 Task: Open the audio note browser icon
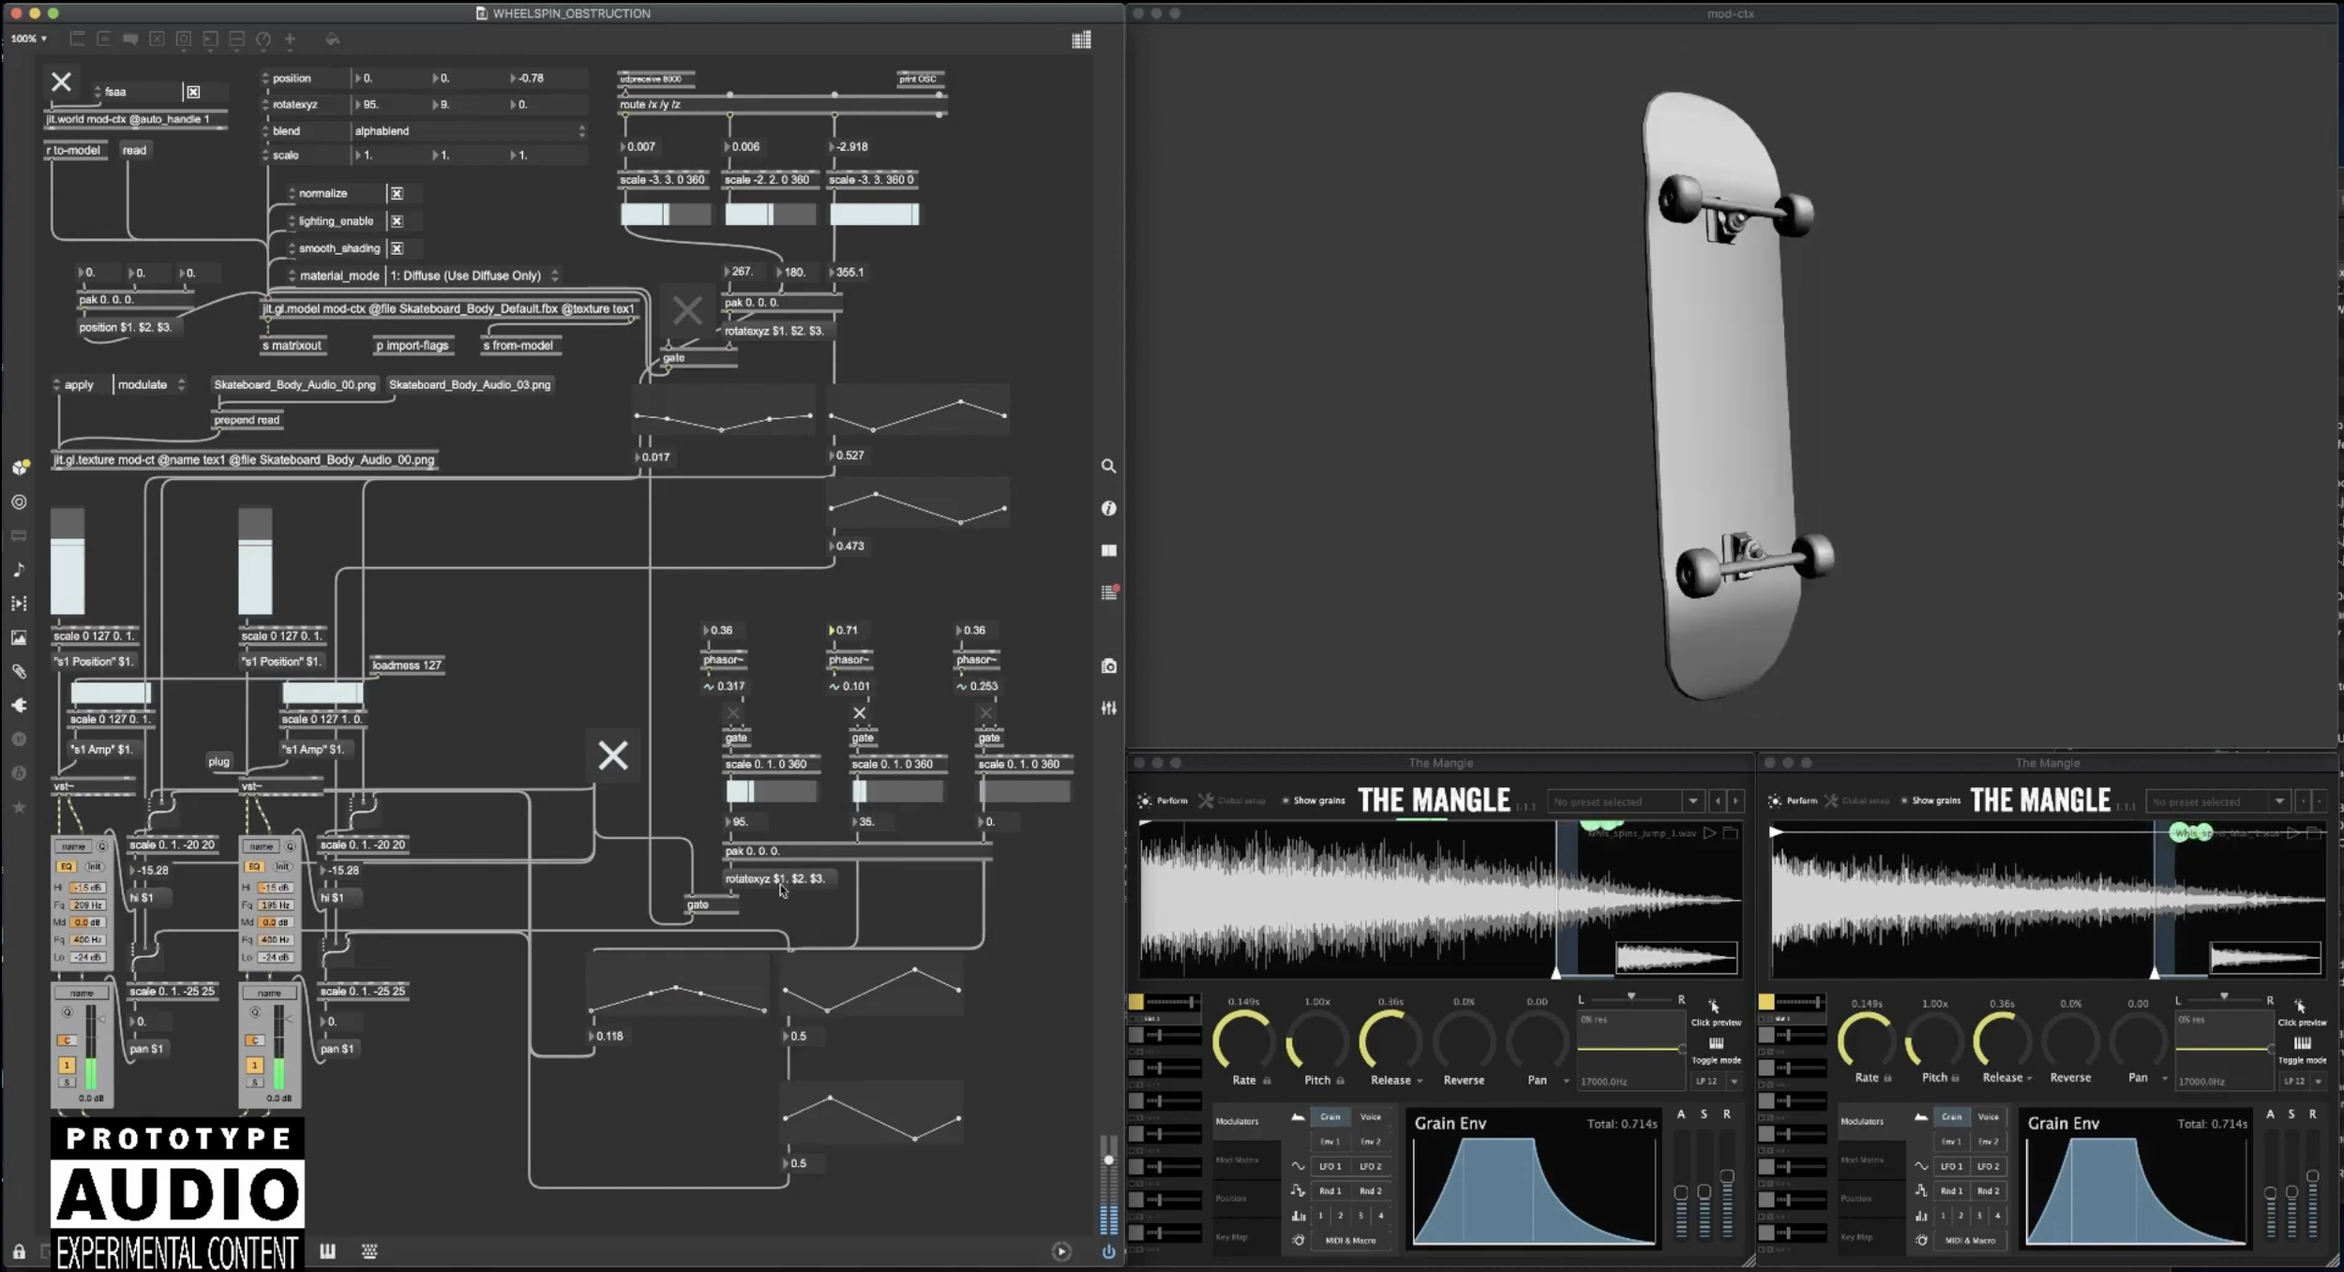[19, 570]
